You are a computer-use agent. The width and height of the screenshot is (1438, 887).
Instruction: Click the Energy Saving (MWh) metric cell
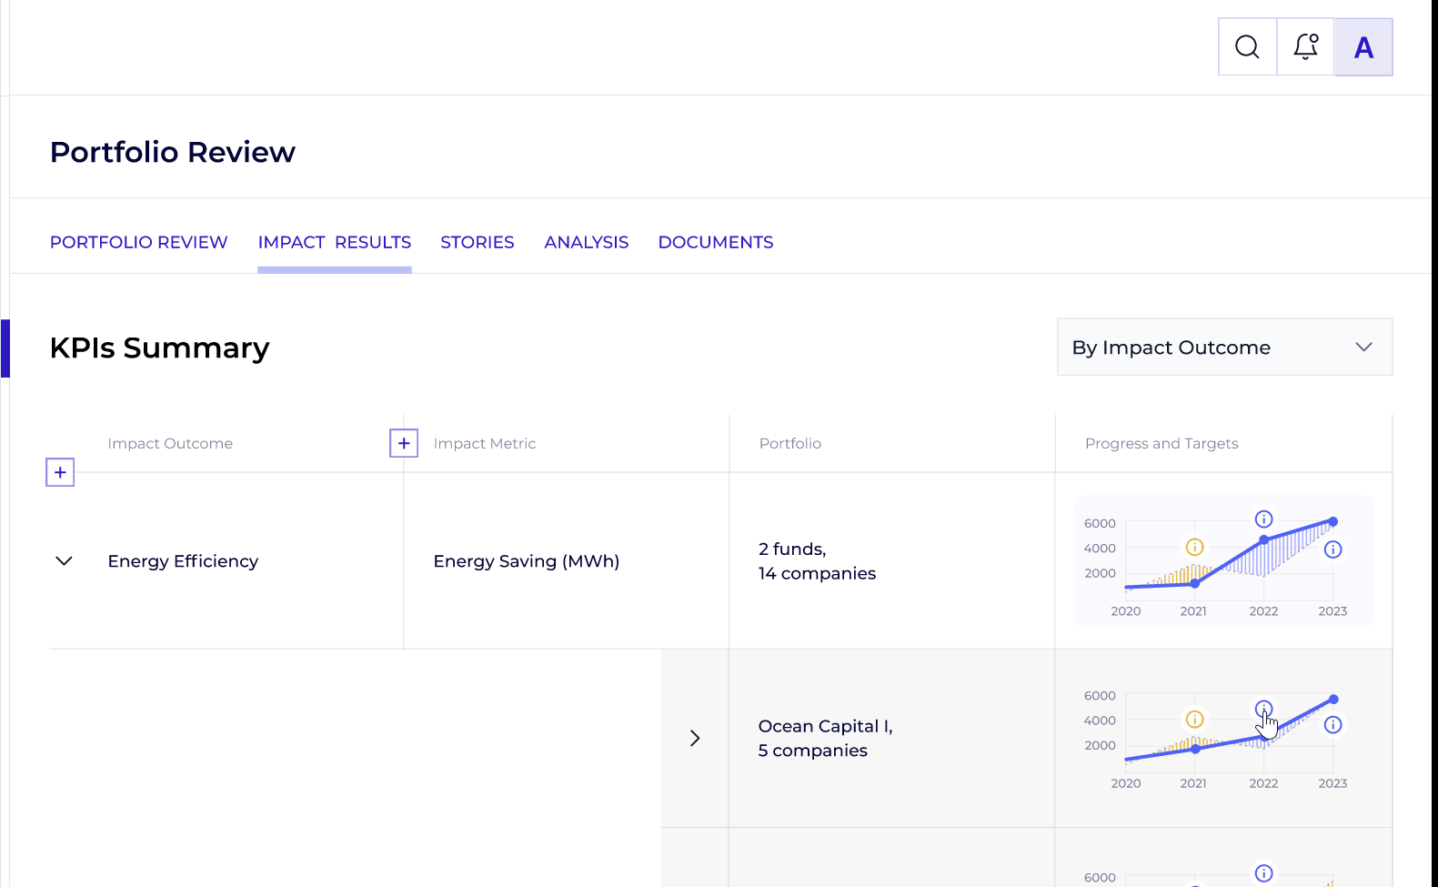[x=526, y=561]
